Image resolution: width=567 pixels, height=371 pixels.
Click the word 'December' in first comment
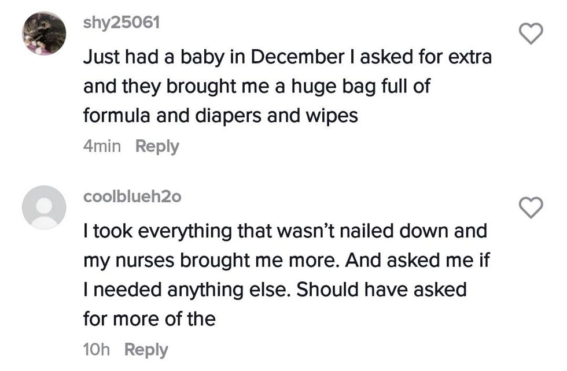[297, 57]
